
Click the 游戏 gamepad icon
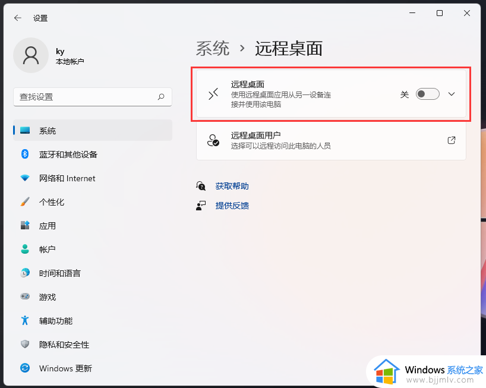coord(25,296)
